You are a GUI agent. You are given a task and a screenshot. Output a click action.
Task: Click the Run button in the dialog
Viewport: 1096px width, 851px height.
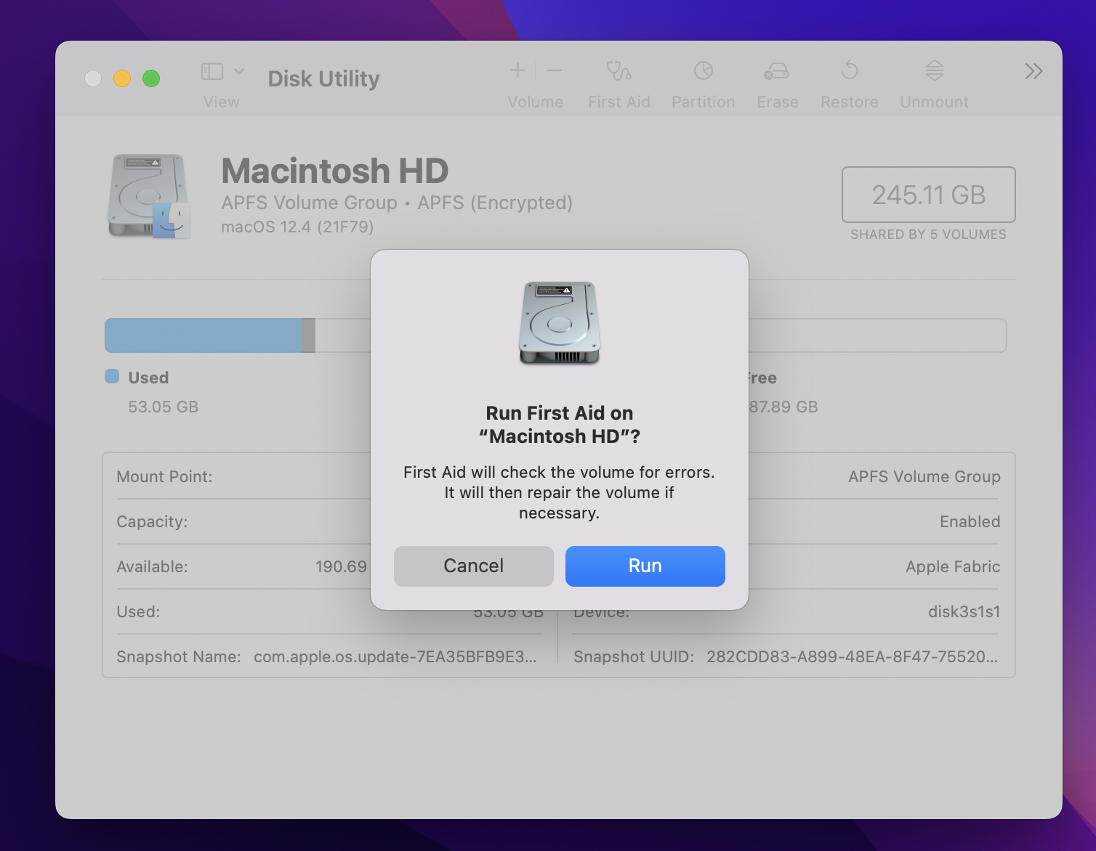(x=645, y=566)
